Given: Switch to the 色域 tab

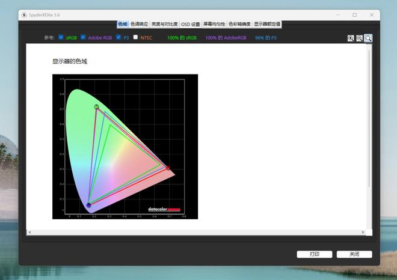Looking at the screenshot, I should click(x=123, y=24).
